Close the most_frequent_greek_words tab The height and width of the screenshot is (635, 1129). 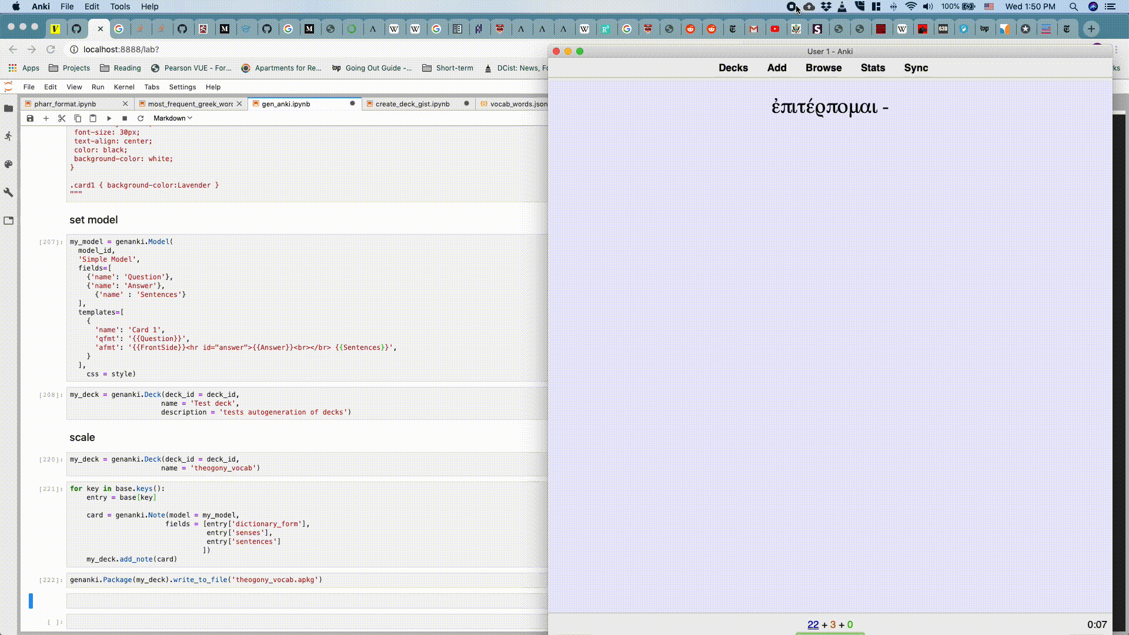(x=239, y=103)
